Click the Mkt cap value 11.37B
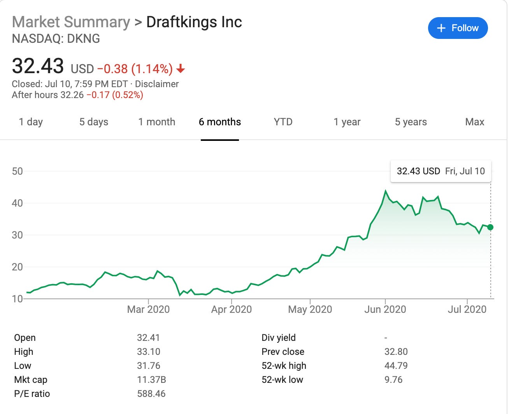The image size is (509, 414). pyautogui.click(x=152, y=380)
